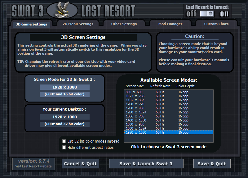Open the Custom Chats tab

[216, 24]
